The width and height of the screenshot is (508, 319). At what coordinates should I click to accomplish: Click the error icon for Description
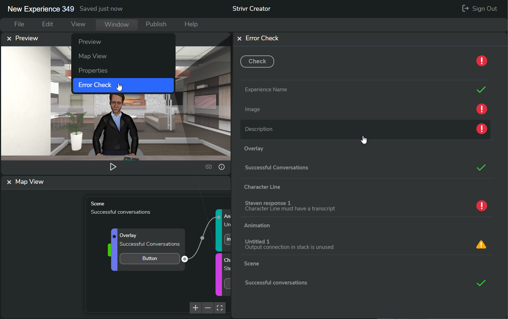tap(481, 129)
